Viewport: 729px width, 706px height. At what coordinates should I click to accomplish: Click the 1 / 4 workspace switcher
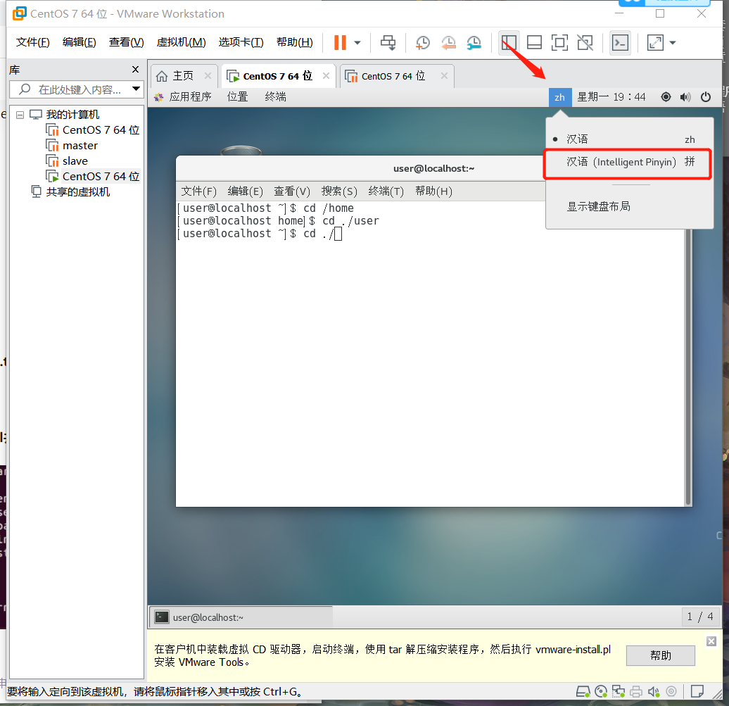coord(700,617)
